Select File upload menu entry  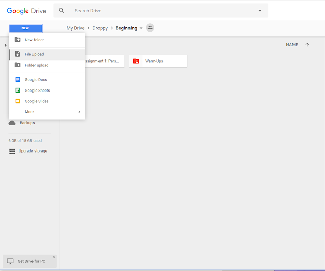point(47,54)
